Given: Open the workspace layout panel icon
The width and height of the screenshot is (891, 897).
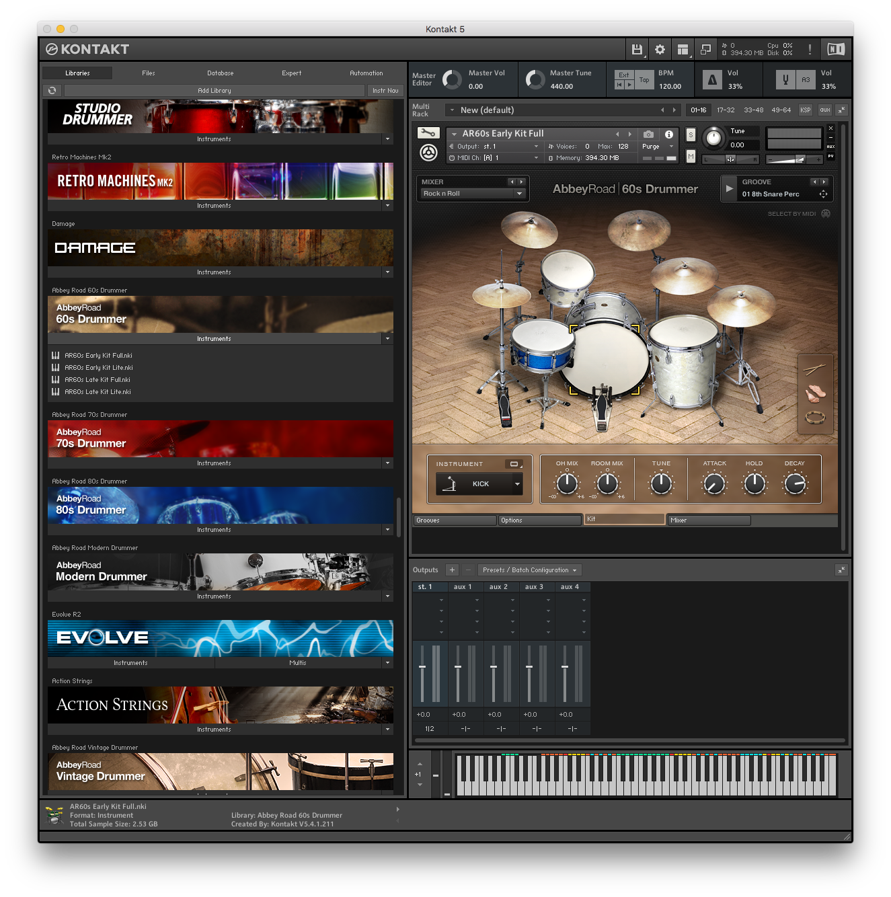Looking at the screenshot, I should pos(683,49).
